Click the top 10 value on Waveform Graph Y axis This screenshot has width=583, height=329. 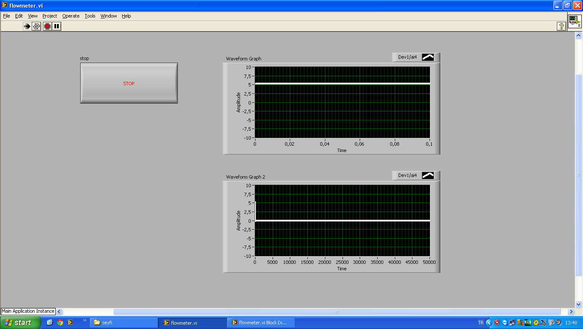(249, 67)
